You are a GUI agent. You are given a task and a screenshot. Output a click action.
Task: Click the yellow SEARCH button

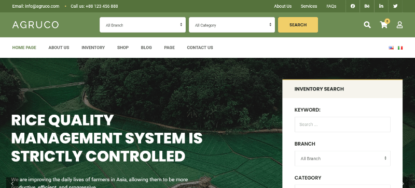point(298,25)
